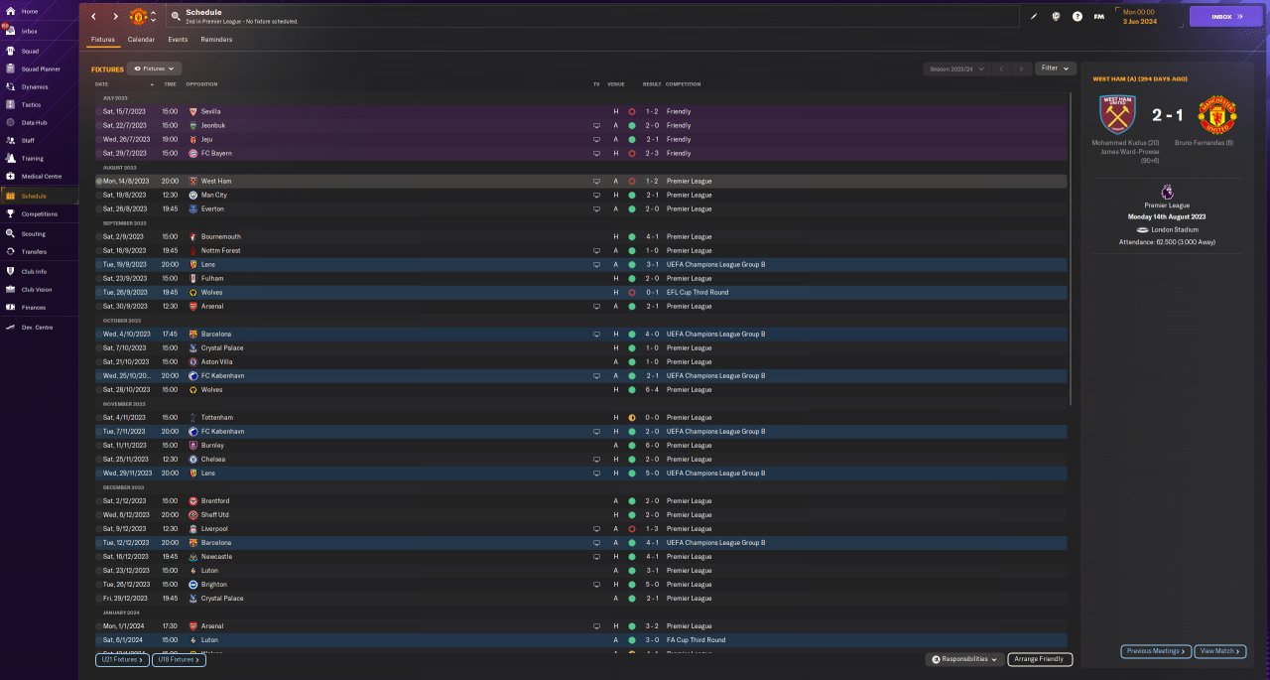
Task: Switch to the Calendar tab
Action: click(x=141, y=40)
